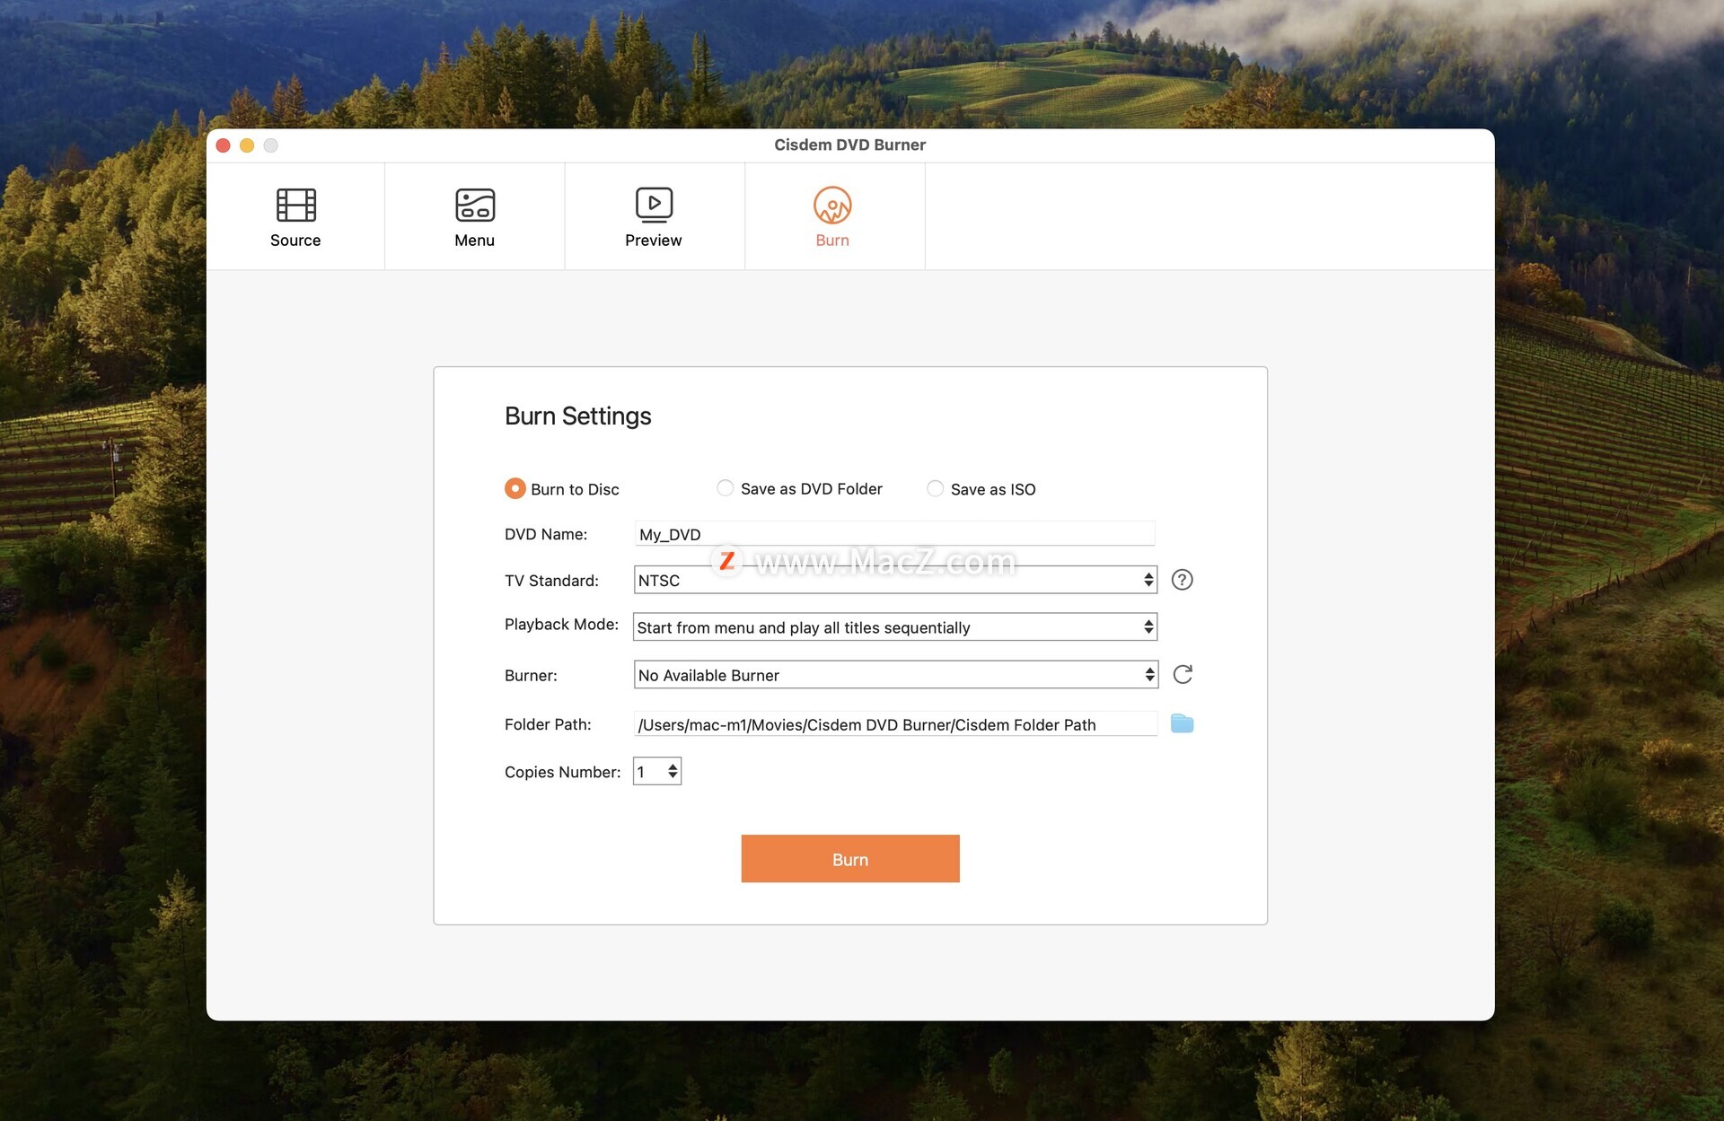The image size is (1724, 1121).
Task: Click the orange Burn button
Action: tap(849, 858)
